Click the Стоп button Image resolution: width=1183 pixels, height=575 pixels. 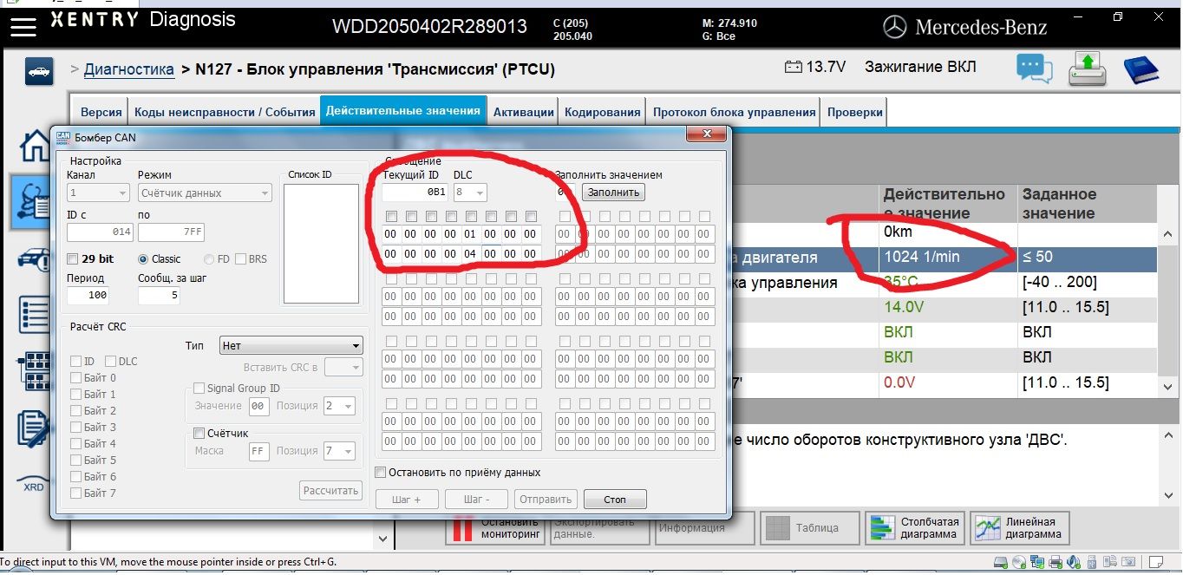(x=615, y=499)
